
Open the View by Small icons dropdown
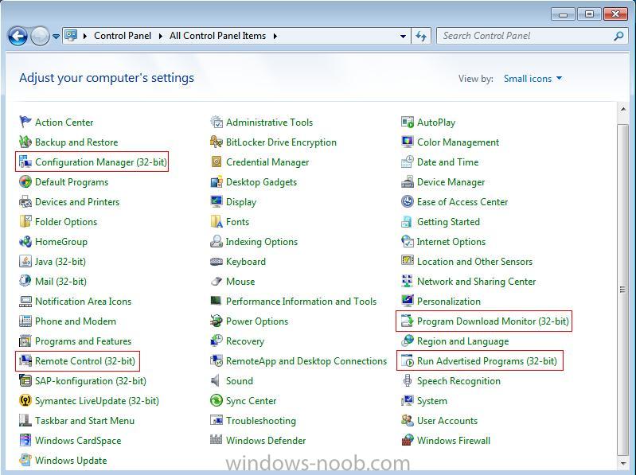tap(533, 79)
